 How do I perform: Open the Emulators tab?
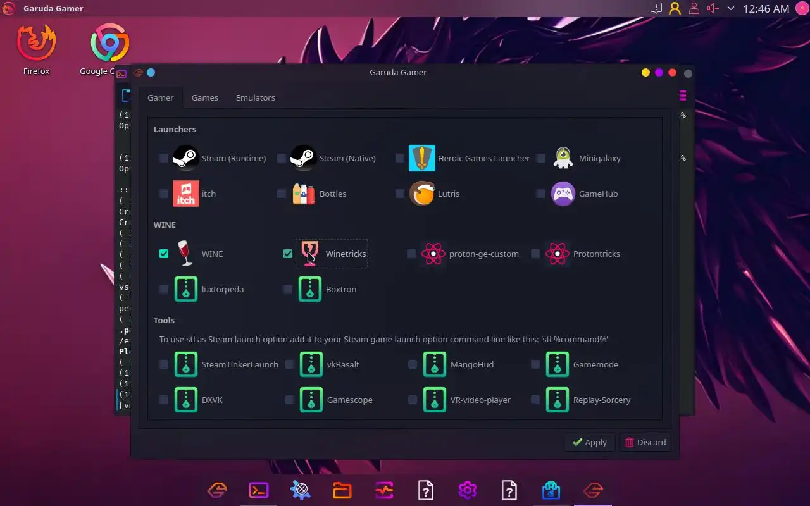(x=256, y=97)
